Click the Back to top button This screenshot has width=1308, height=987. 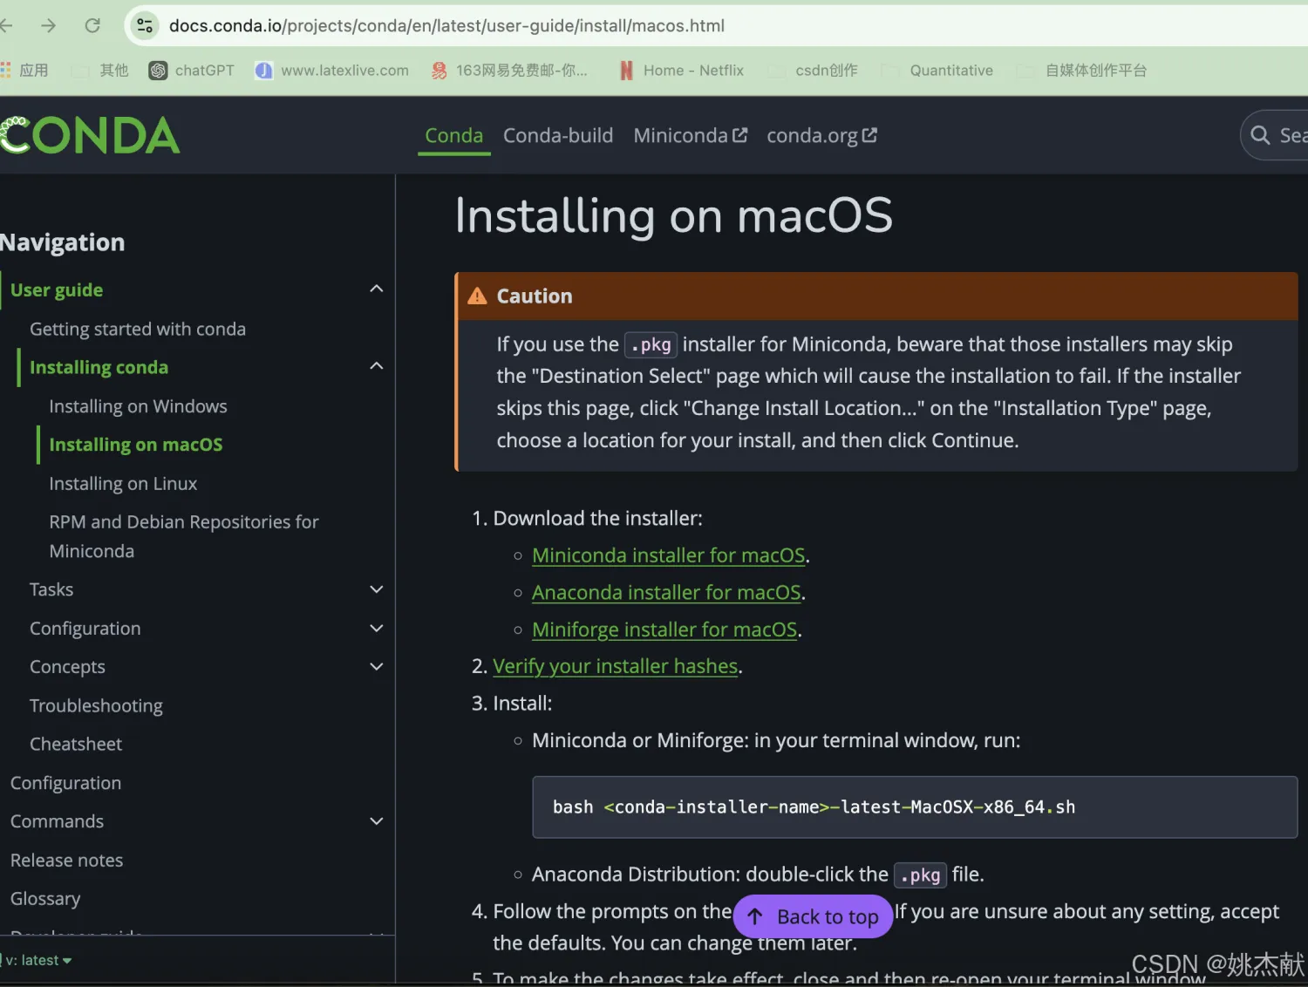point(813,916)
